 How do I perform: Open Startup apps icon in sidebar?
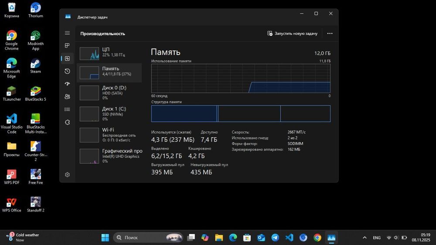tap(67, 84)
